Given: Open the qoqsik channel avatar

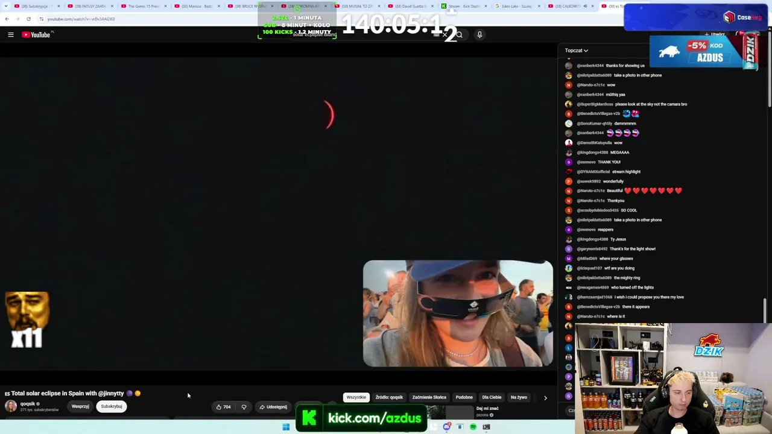Looking at the screenshot, I should pos(11,406).
